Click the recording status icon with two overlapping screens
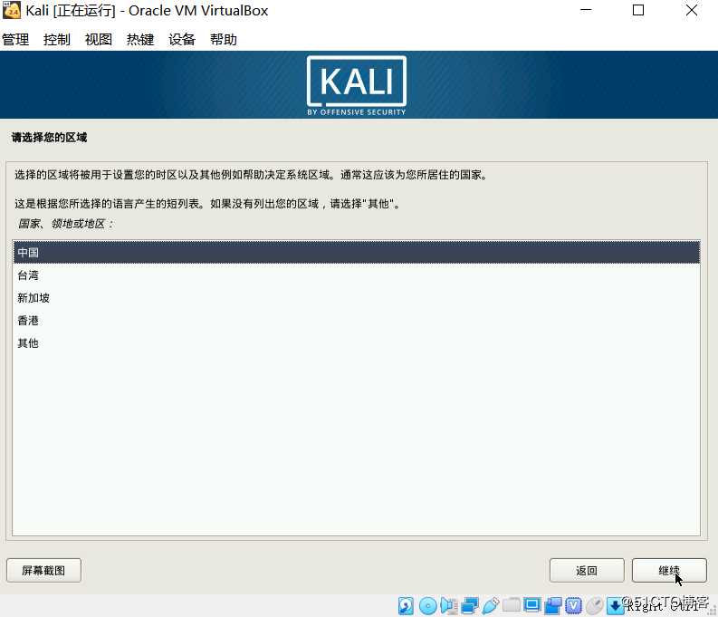718x617 pixels. (x=552, y=606)
